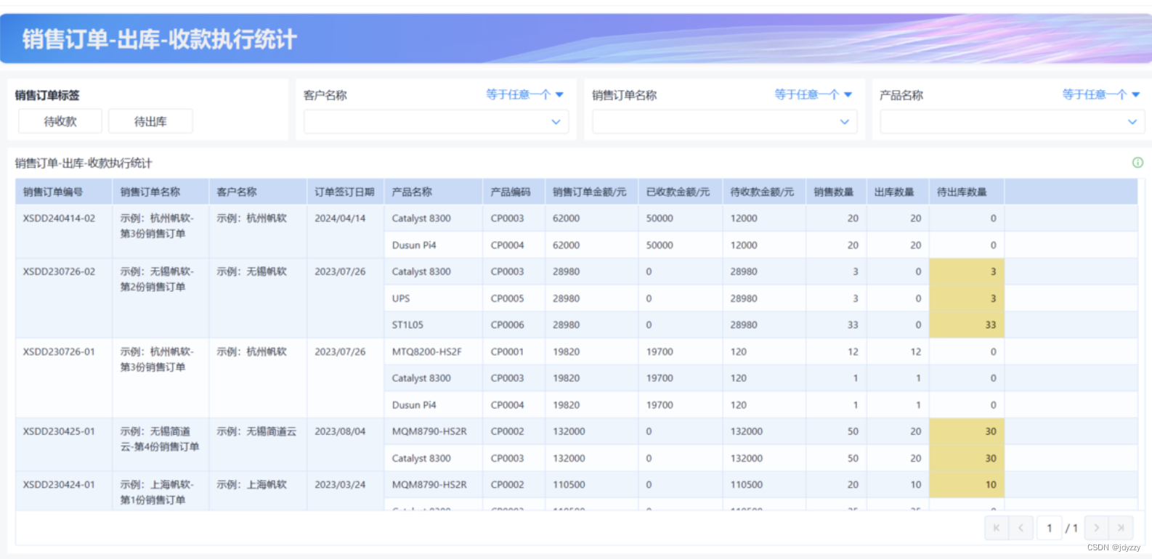1152x559 pixels.
Task: Click the date cell 2024/04/14
Action: 340,218
